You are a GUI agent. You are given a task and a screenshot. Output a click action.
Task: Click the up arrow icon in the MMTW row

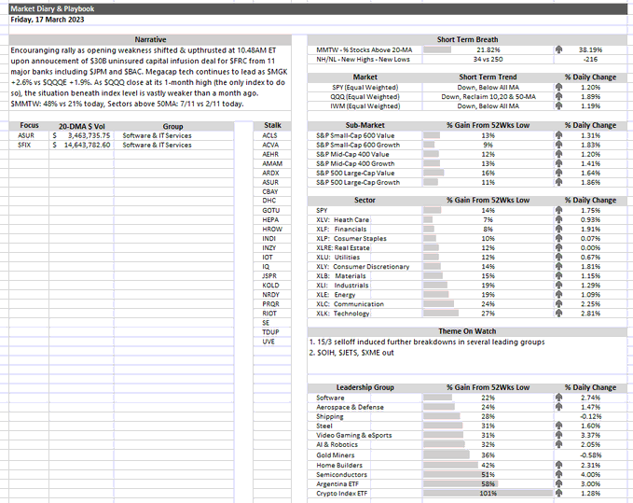click(558, 49)
